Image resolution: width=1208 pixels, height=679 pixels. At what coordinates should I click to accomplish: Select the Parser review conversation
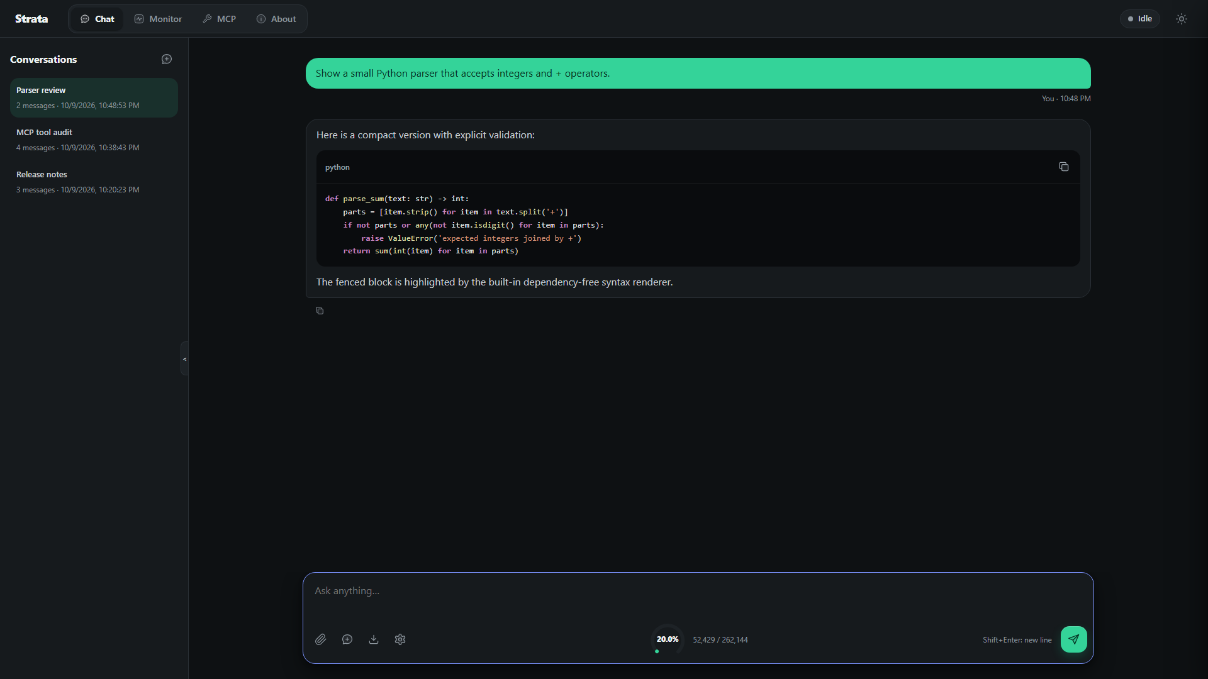point(94,97)
